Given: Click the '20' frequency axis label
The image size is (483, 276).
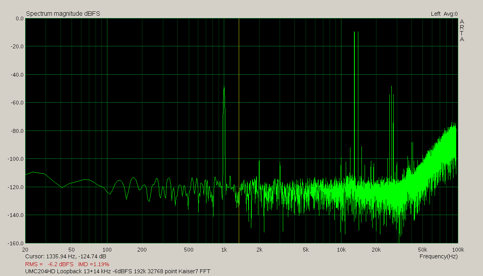Looking at the screenshot, I should click(x=26, y=250).
